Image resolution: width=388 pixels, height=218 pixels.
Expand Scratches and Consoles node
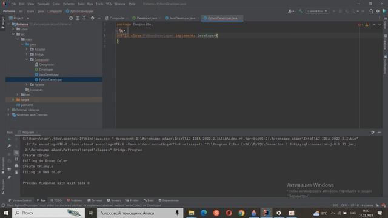[x=8, y=115]
